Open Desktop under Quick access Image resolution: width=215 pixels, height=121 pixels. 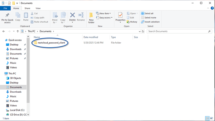pos(12,44)
